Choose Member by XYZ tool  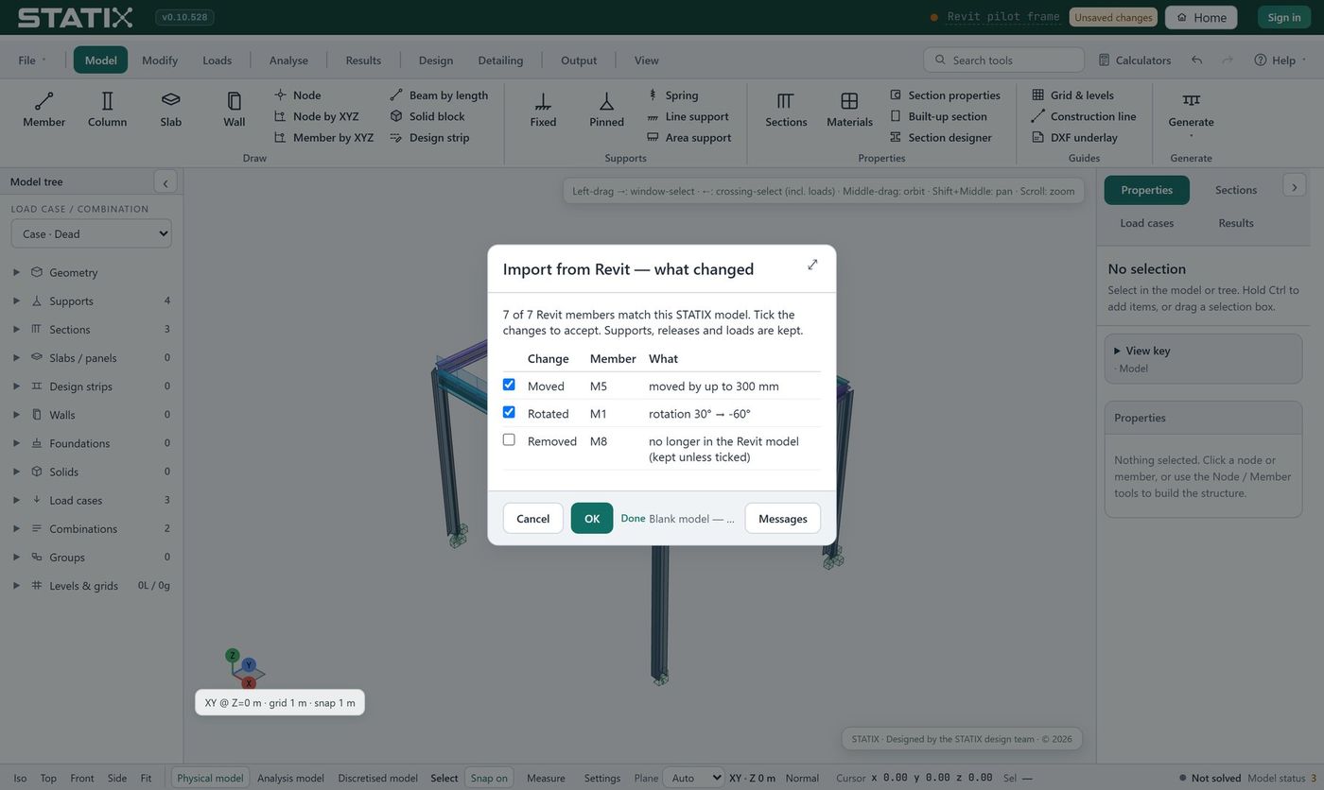coord(323,137)
